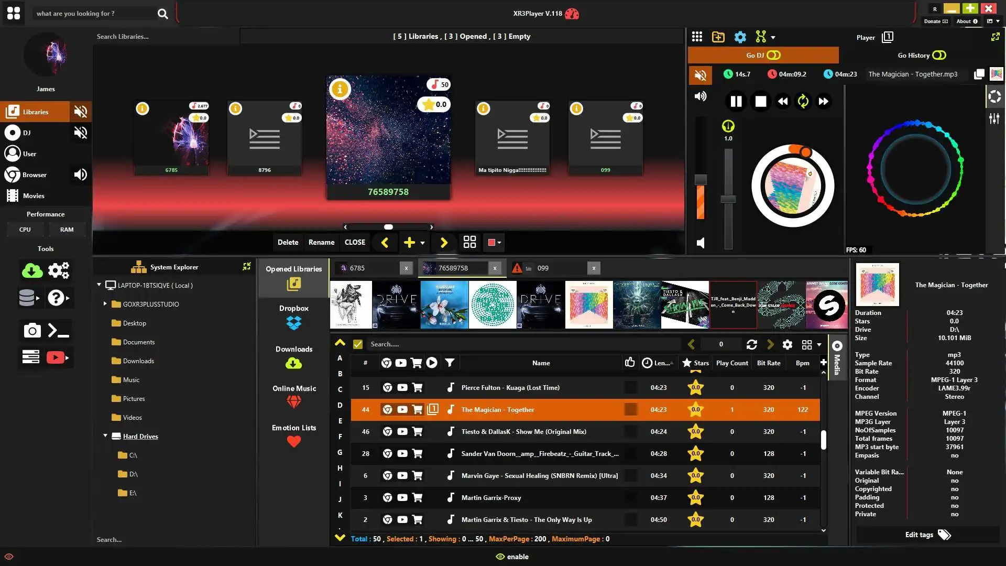Open the emotion lists heart icon

293,442
